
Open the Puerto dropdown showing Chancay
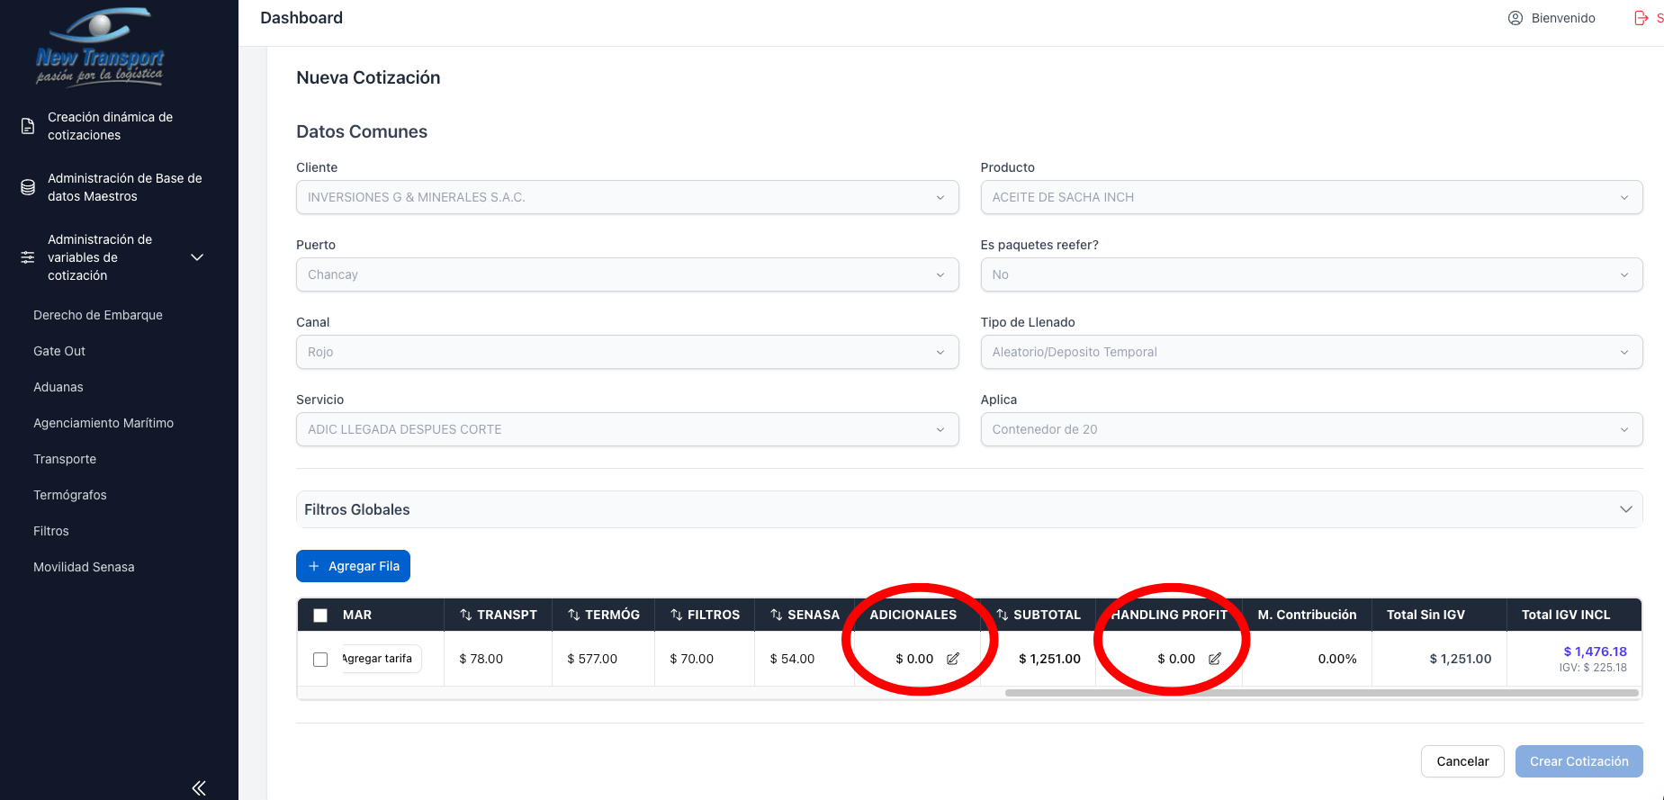click(x=626, y=274)
